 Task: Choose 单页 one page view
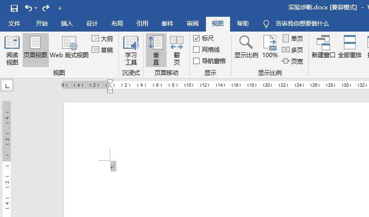pos(293,38)
